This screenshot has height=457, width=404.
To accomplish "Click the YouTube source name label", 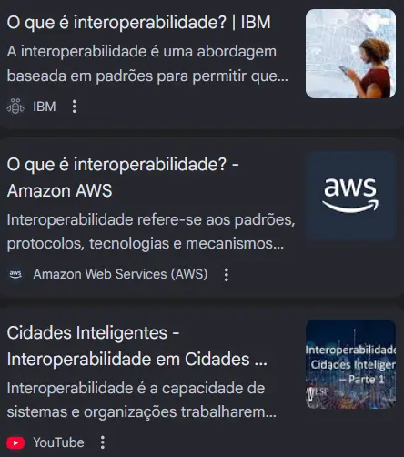I will 58,442.
